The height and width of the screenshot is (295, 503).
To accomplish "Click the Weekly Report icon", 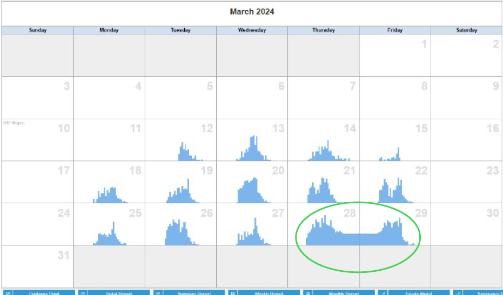I will click(233, 292).
